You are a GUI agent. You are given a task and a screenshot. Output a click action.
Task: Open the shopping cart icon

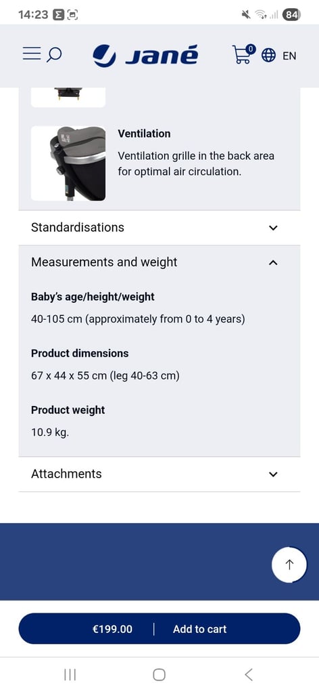pos(243,54)
